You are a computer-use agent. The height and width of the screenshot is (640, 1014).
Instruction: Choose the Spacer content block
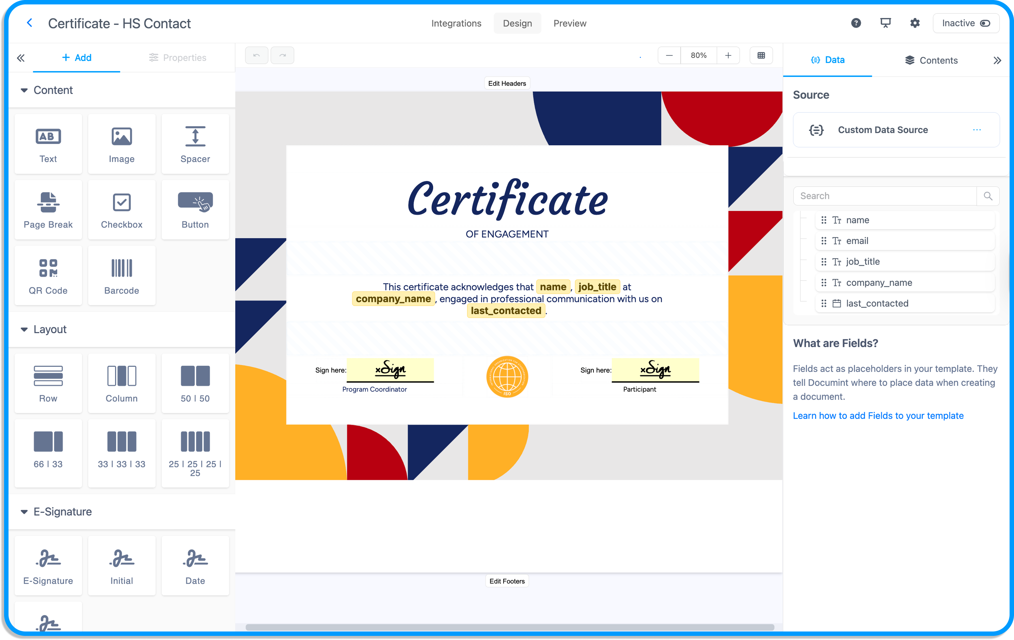195,144
